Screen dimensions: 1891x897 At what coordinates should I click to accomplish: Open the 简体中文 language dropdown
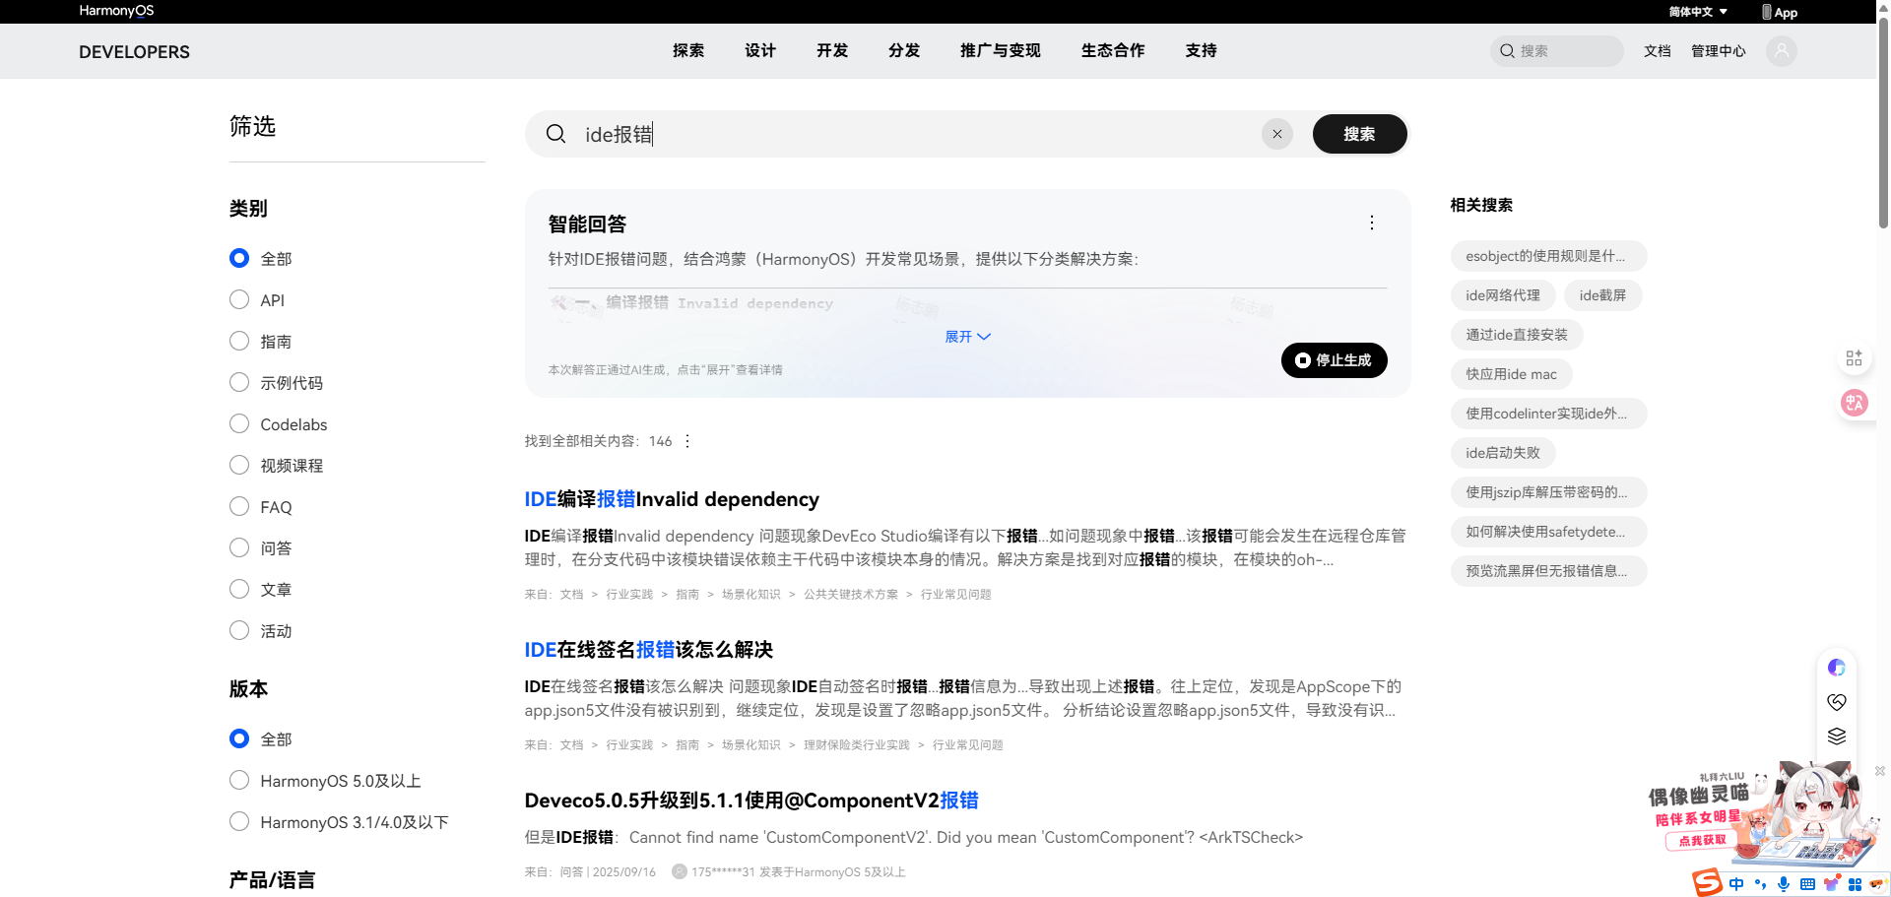[x=1698, y=12]
